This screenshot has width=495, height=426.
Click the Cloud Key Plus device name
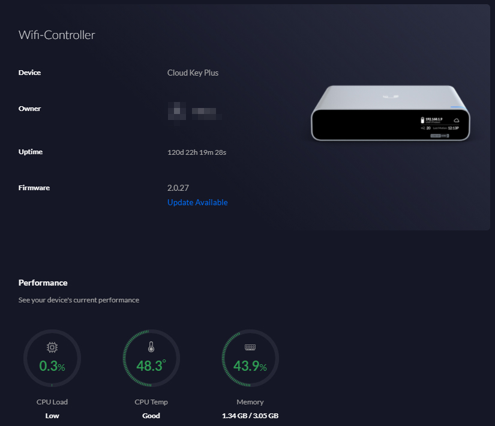tap(193, 73)
